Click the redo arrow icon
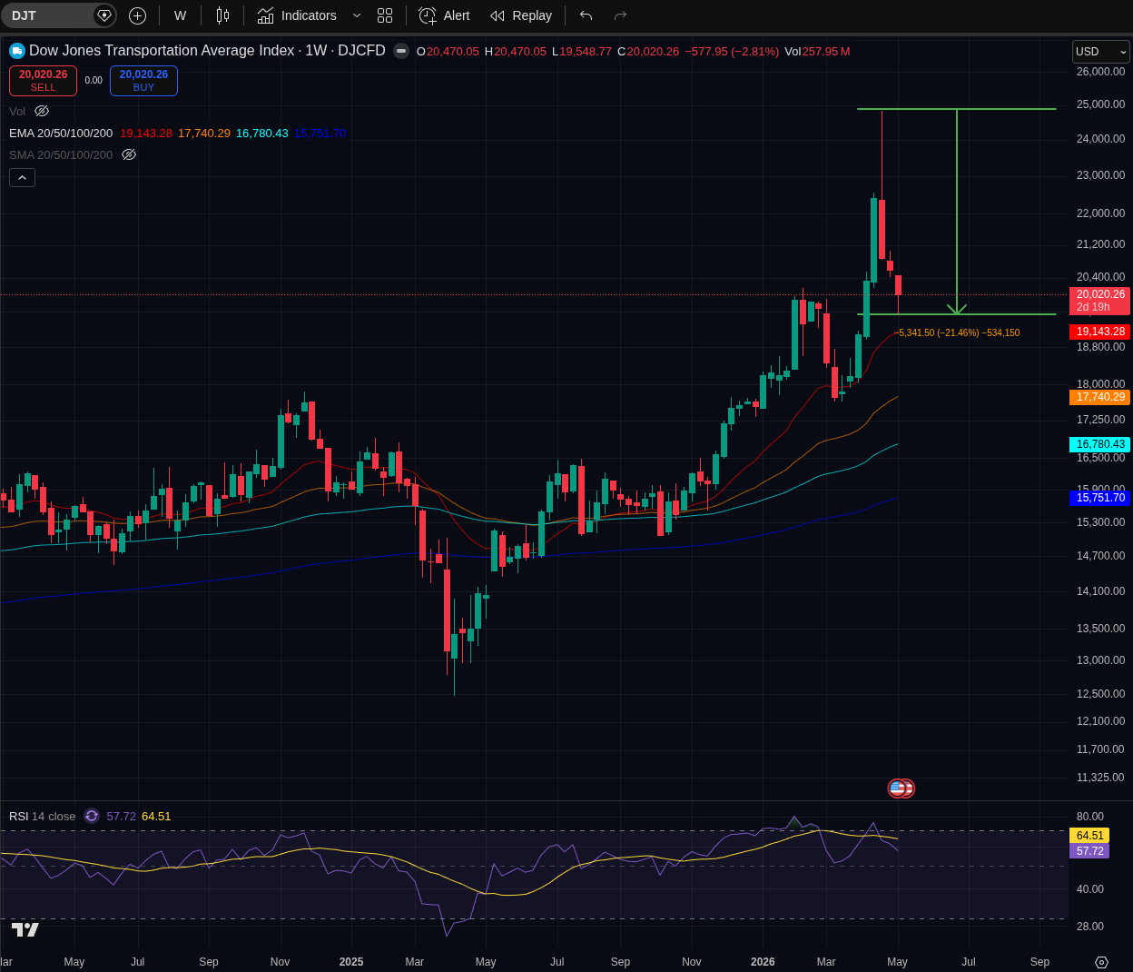Viewport: 1133px width, 972px height. (x=621, y=15)
